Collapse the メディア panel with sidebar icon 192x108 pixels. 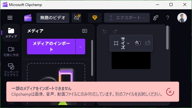85,31
